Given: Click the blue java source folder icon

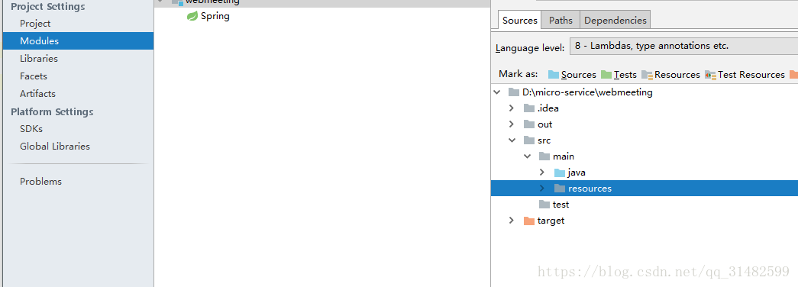Looking at the screenshot, I should pyautogui.click(x=559, y=173).
